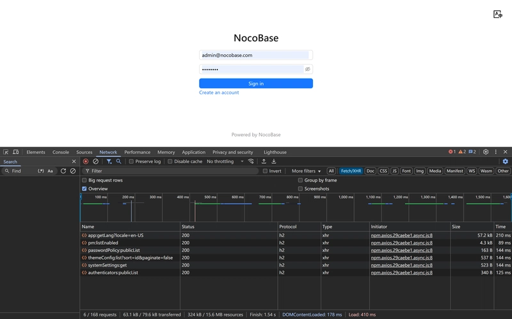Viewport: 512px width, 319px height.
Task: Enable Disable cache checkbox
Action: [x=170, y=162]
